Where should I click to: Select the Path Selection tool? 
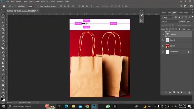[3, 78]
